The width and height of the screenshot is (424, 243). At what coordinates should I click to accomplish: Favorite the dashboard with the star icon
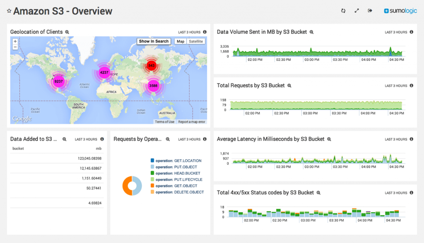tap(9, 11)
